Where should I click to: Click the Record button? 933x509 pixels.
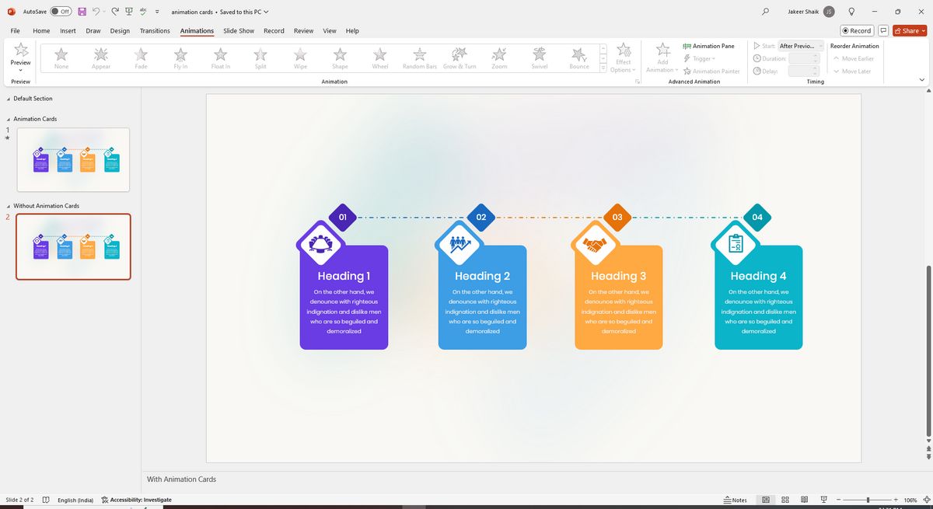pos(855,30)
